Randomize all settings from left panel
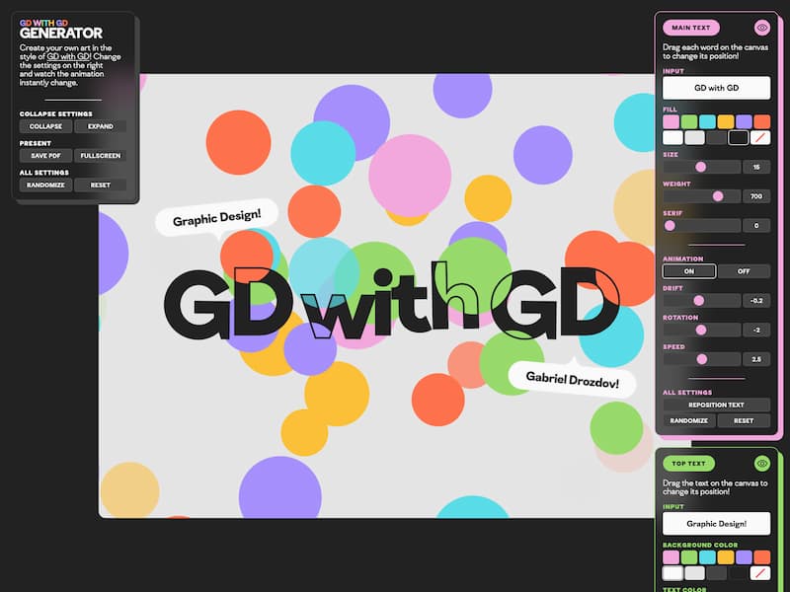This screenshot has width=790, height=592. [45, 185]
